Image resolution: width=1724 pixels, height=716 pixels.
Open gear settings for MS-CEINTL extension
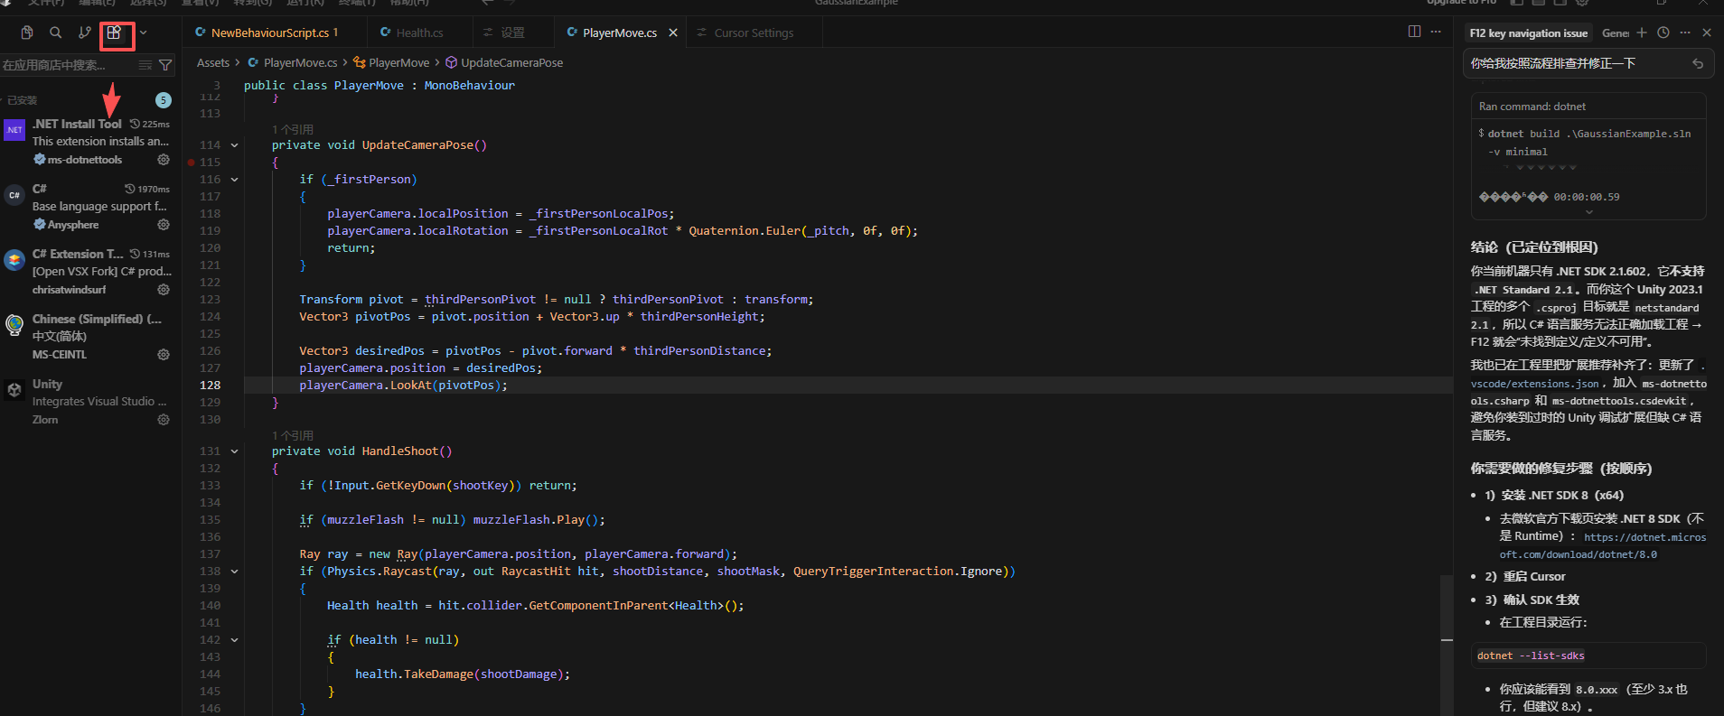tap(164, 355)
